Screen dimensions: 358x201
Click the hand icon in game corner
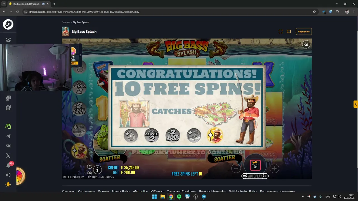click(x=306, y=44)
